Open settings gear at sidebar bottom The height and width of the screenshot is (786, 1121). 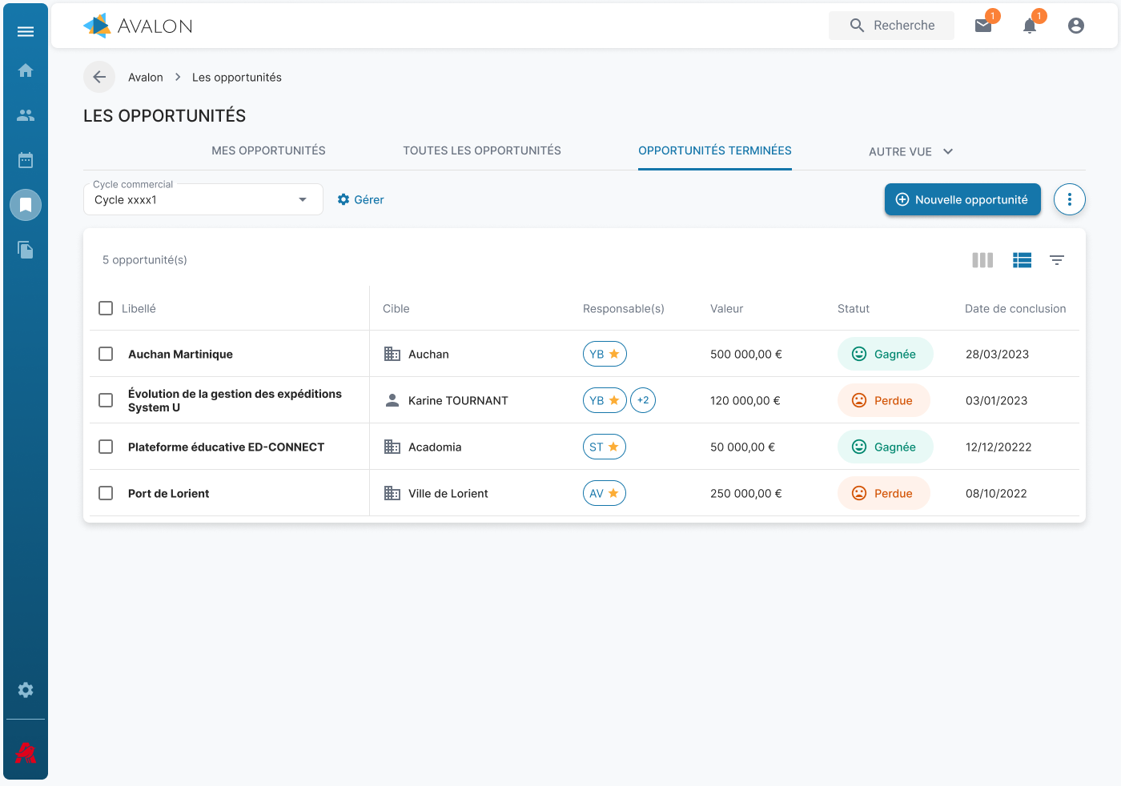[x=26, y=690]
